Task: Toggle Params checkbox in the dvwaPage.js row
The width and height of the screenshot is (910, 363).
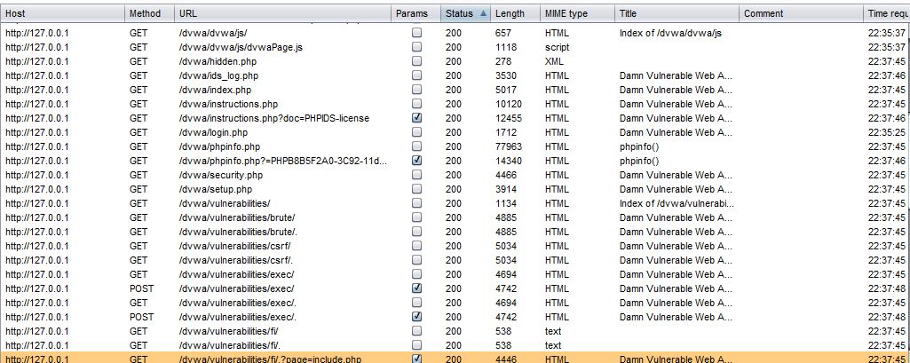Action: [416, 47]
